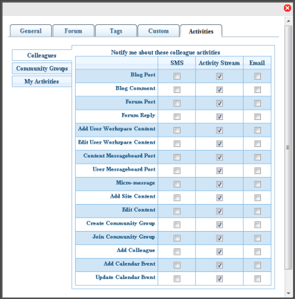Uncheck Activity Stream for Add User Workspace Content
The image size is (295, 299).
(219, 130)
